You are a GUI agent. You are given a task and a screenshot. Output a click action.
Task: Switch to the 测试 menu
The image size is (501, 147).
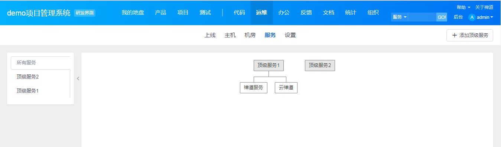pos(205,12)
